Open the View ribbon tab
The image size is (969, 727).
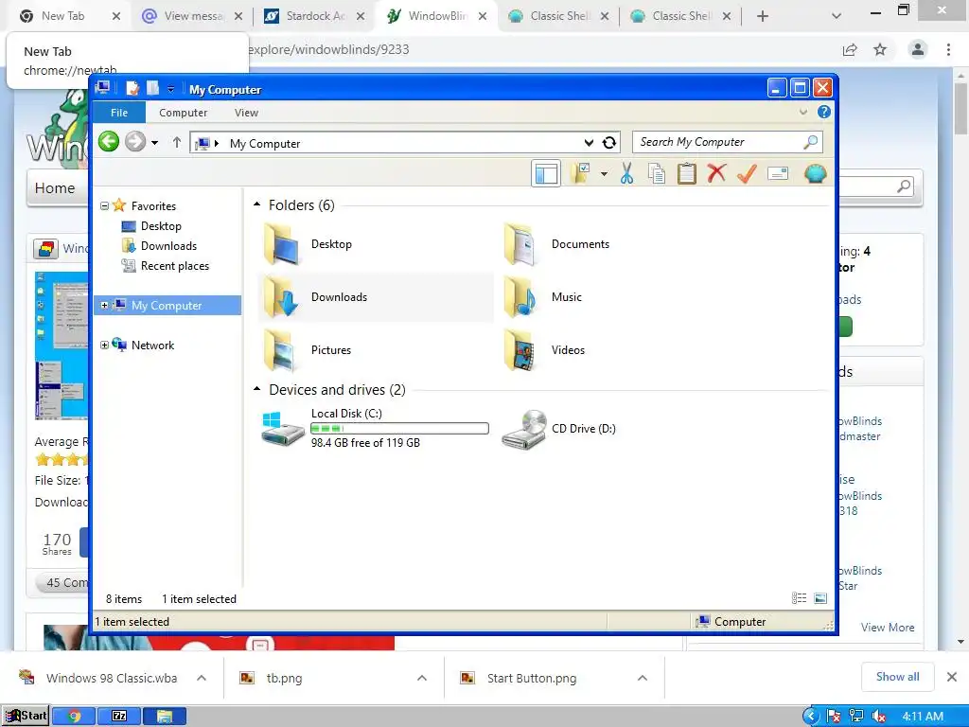246,113
